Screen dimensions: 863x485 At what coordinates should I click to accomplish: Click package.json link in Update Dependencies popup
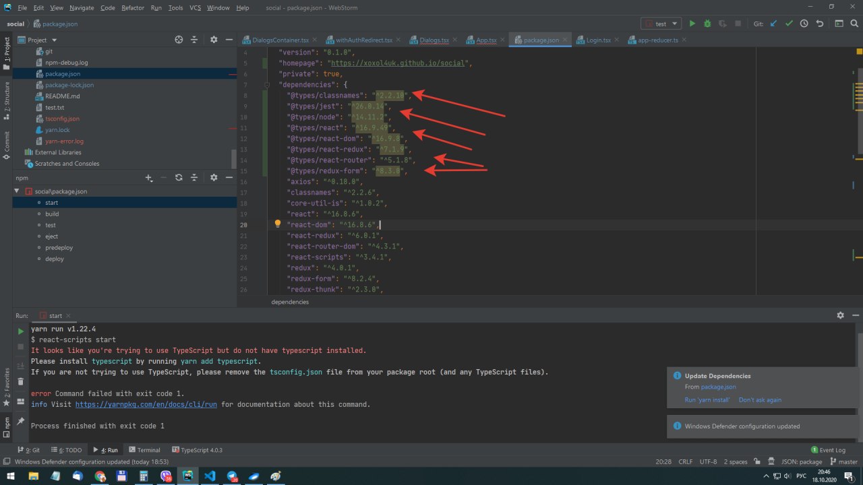coord(719,387)
